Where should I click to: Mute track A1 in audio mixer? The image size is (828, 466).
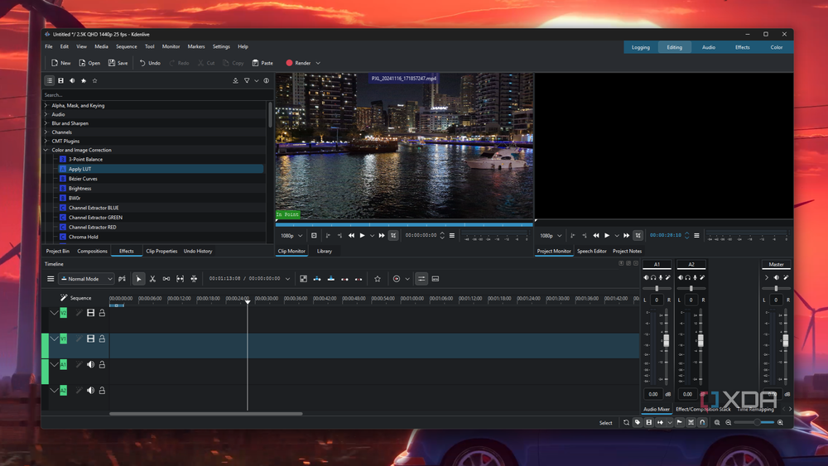(x=646, y=277)
